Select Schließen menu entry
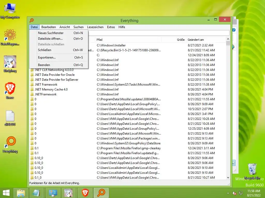 [x=59, y=50]
